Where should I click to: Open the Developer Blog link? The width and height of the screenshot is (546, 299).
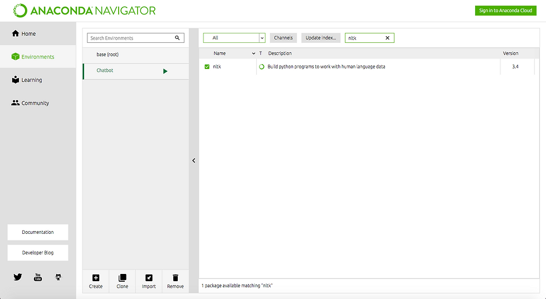[x=38, y=253]
